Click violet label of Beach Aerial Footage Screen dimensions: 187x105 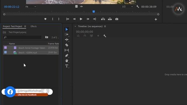coord(6,48)
